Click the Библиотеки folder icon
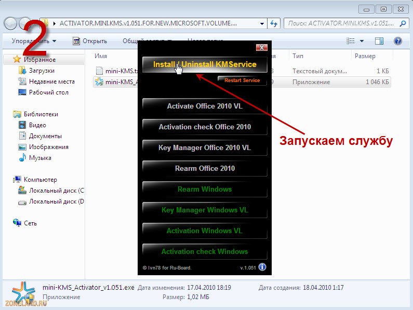413x310 pixels. (17, 114)
